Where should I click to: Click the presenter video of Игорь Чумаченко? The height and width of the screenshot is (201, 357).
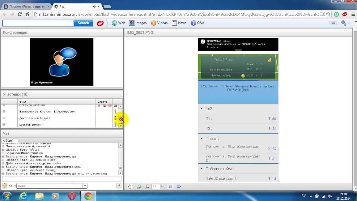coord(62,62)
